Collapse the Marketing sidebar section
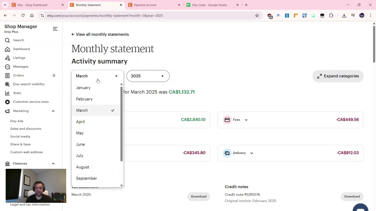Image resolution: width=376 pixels, height=211 pixels. pos(53,111)
